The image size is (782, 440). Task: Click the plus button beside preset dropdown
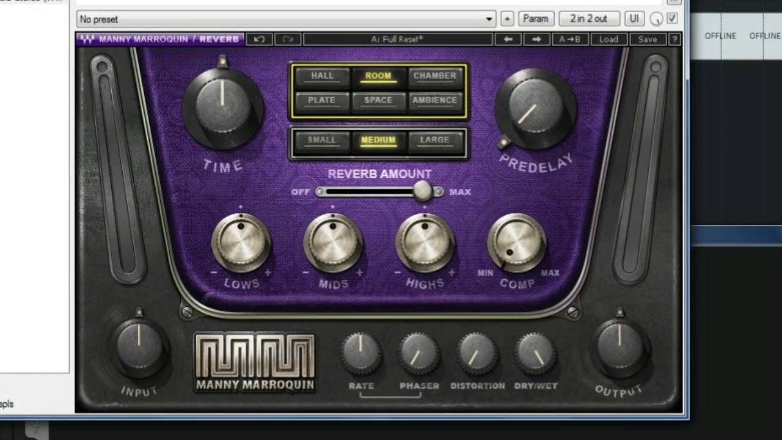507,19
